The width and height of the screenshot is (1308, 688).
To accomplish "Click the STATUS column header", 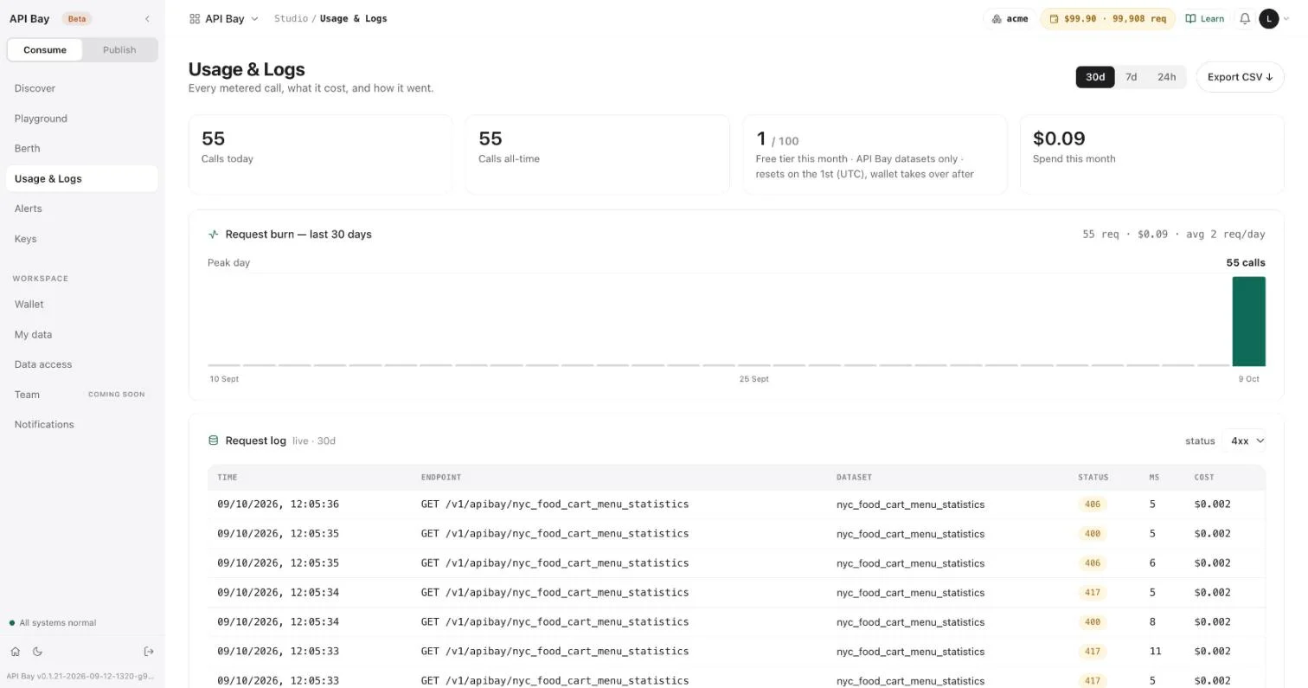I will (1093, 477).
